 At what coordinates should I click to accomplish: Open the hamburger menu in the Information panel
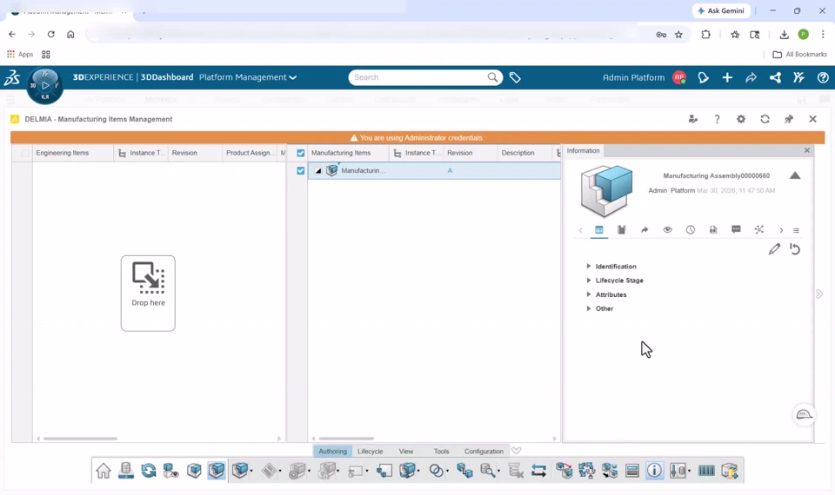pos(796,230)
